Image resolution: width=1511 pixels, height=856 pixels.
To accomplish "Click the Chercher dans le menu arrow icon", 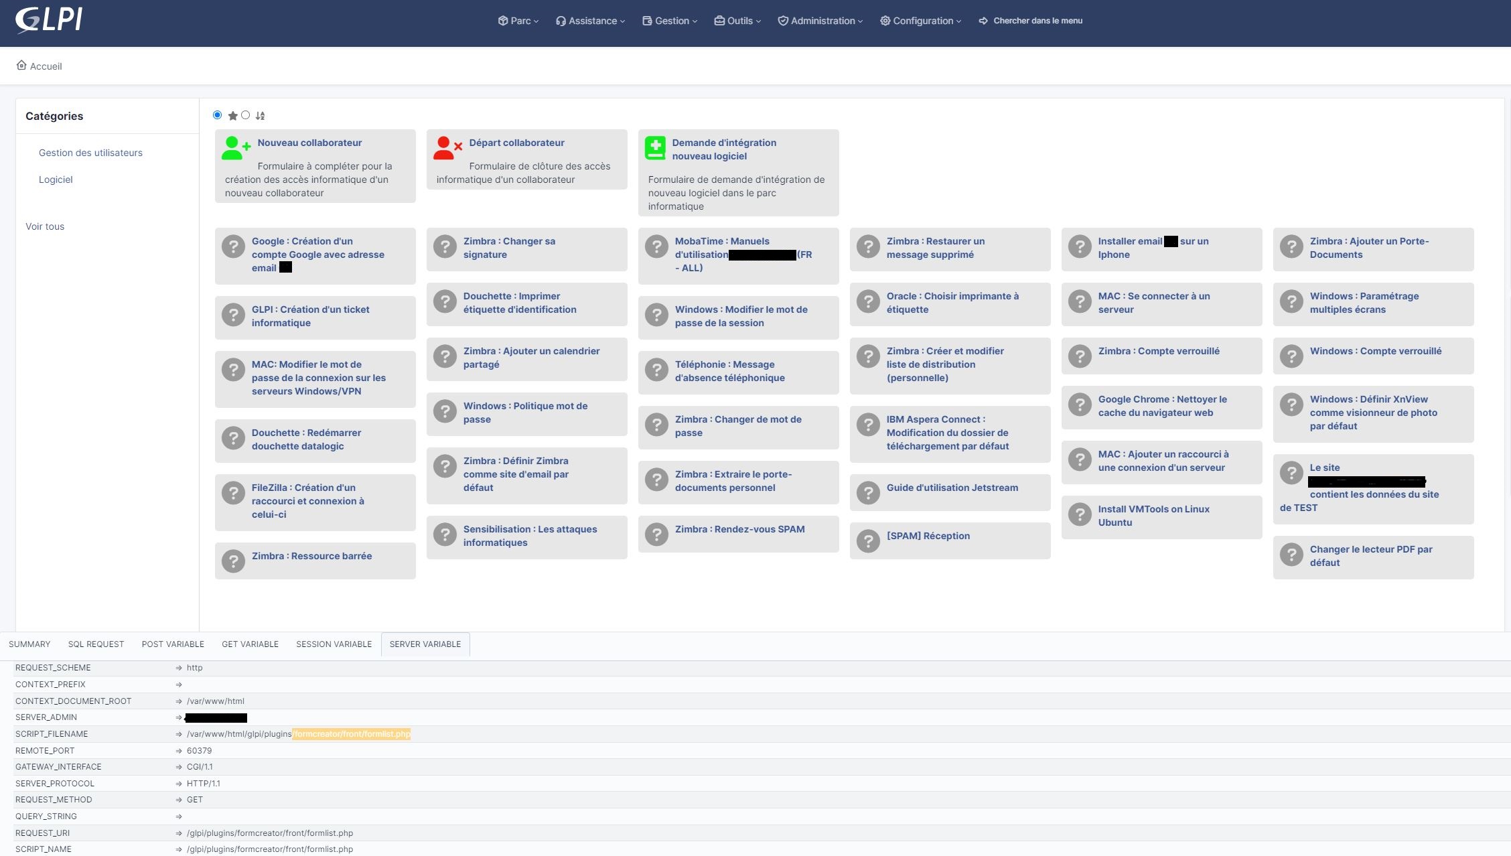I will coord(983,21).
